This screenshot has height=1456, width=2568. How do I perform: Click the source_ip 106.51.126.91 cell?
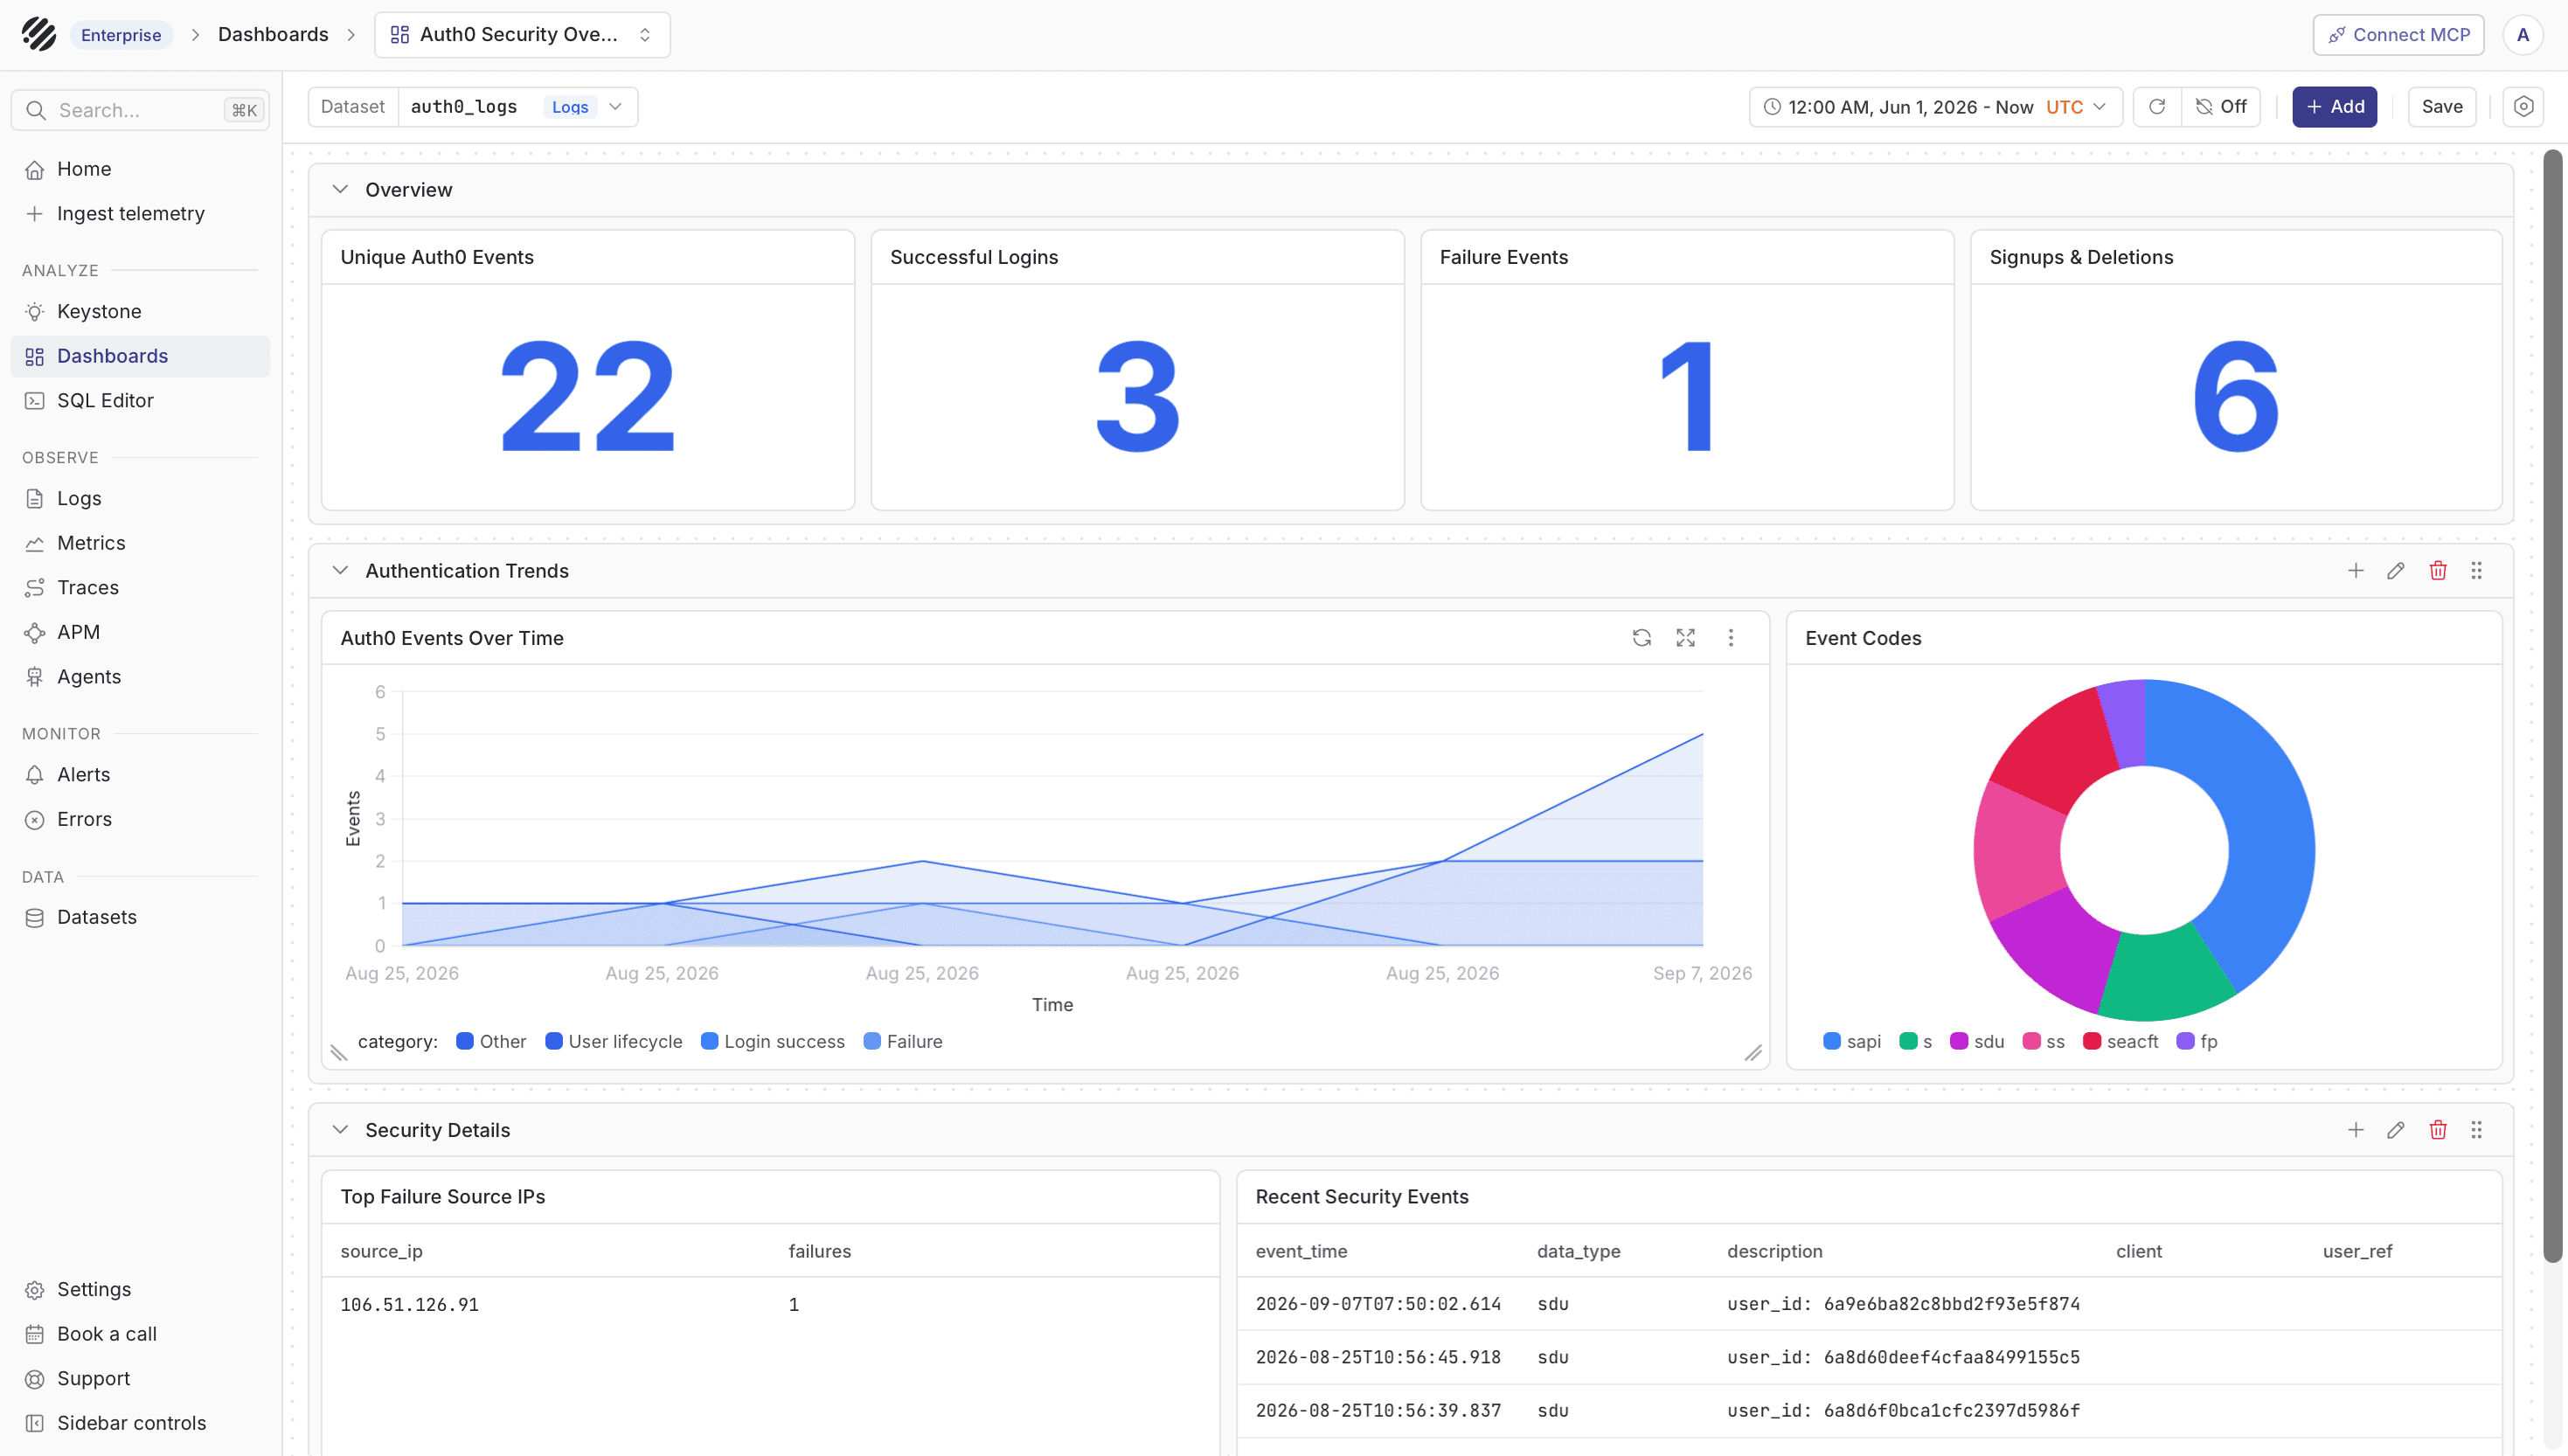[410, 1304]
